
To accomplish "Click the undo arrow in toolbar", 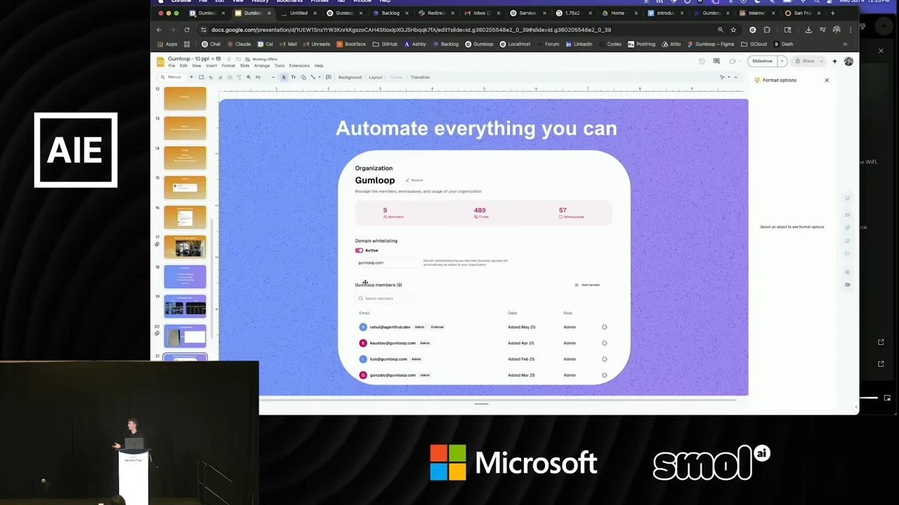I will coord(211,77).
